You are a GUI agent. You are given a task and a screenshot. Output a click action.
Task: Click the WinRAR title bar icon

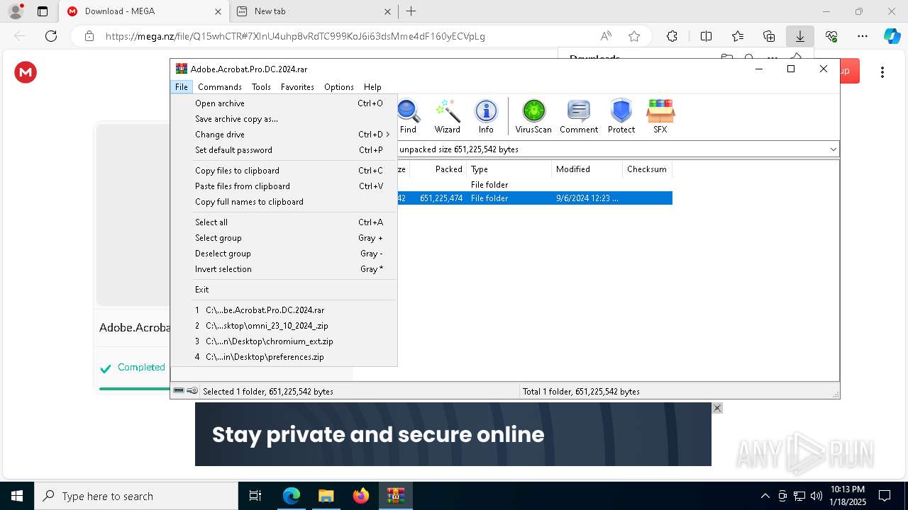pos(182,69)
